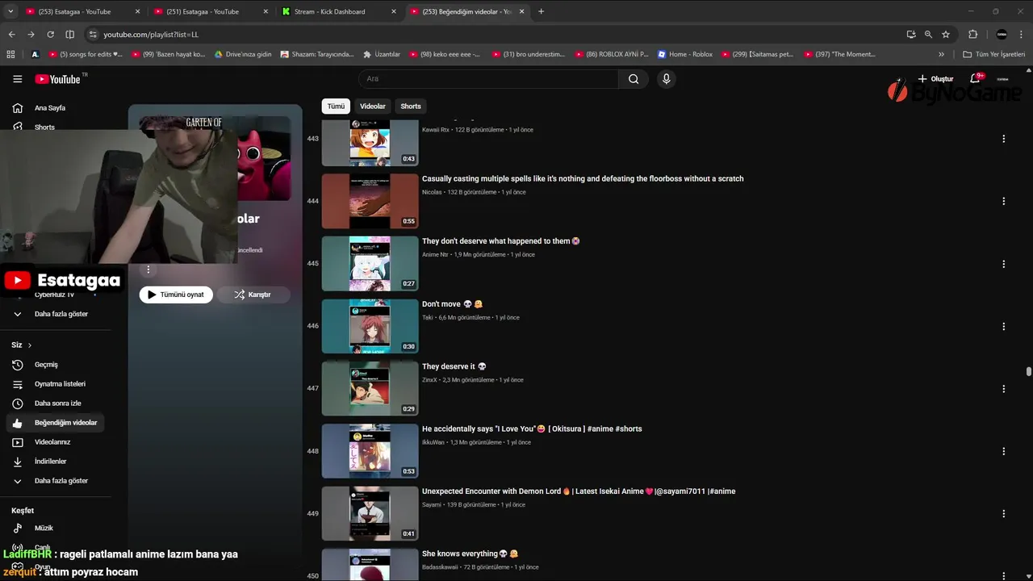Click thumbnail of video 443
Screen dimensions: 1033x581
[x=370, y=143]
